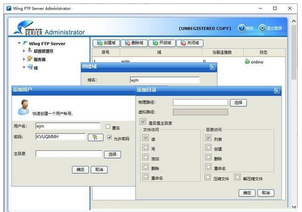This screenshot has height=212, width=302.
Task: Click the 创建域 (create domain) toolbar icon
Action: 99,43
